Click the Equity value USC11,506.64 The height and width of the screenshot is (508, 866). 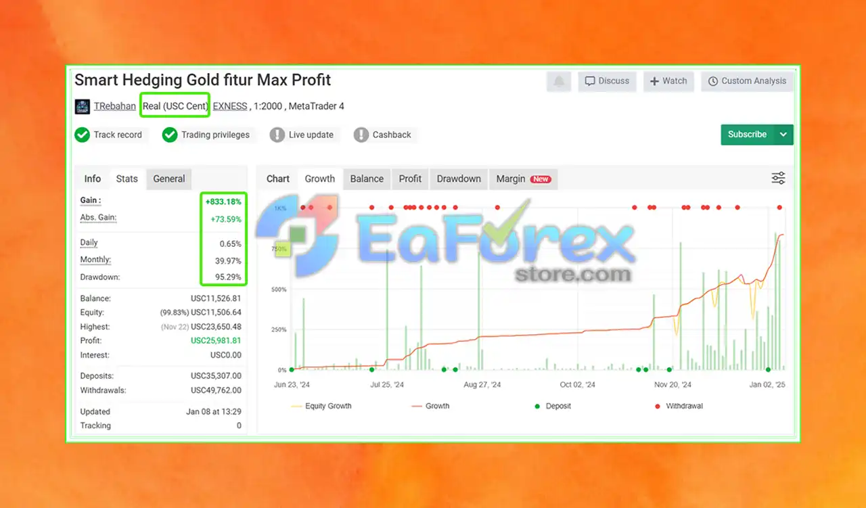[x=216, y=313]
